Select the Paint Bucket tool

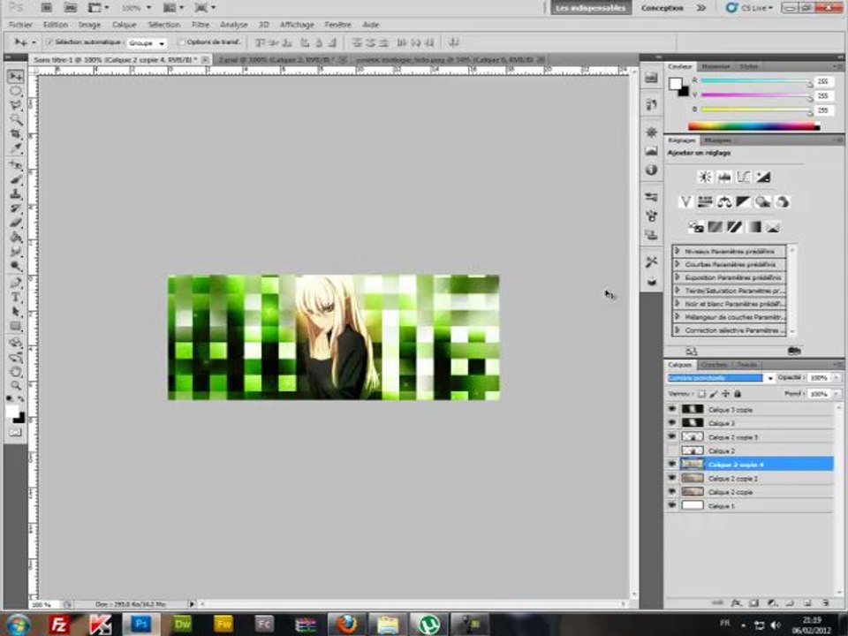click(16, 238)
